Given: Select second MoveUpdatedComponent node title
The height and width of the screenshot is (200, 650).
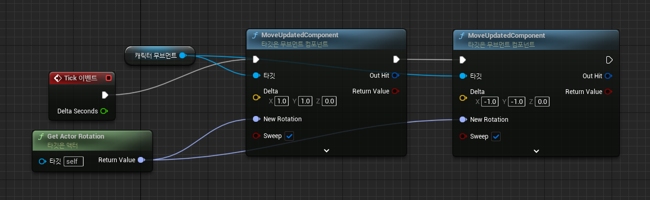Looking at the screenshot, I should pos(506,36).
